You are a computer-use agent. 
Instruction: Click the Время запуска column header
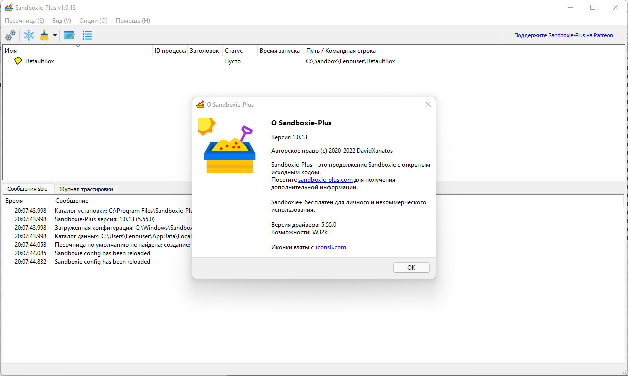[x=281, y=51]
